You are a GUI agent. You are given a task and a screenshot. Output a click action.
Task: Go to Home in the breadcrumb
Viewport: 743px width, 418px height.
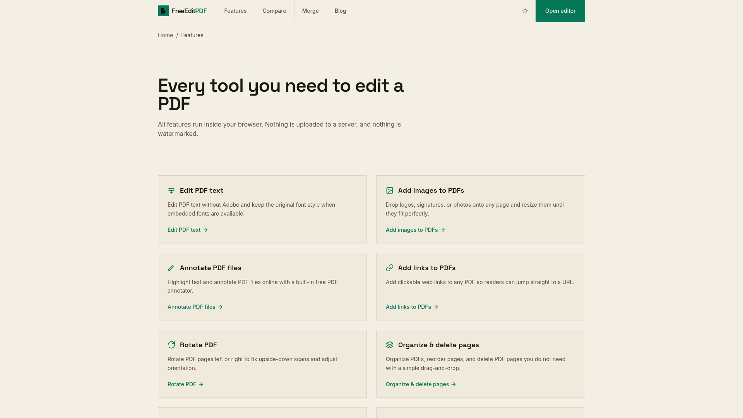click(x=165, y=35)
